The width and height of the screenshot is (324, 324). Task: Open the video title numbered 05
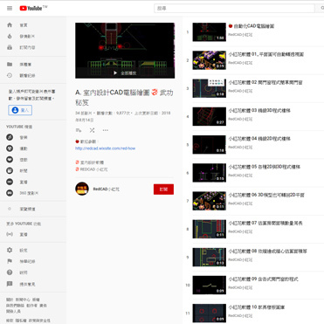[x=264, y=167]
